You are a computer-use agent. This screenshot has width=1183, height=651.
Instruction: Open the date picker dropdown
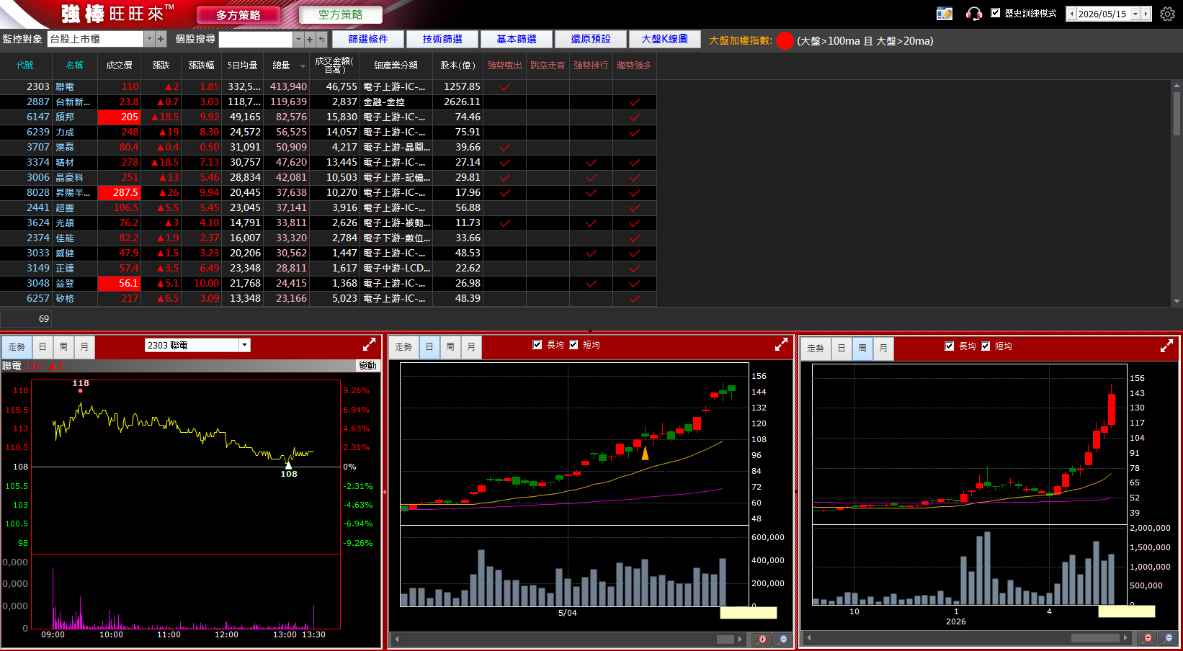(x=1135, y=14)
